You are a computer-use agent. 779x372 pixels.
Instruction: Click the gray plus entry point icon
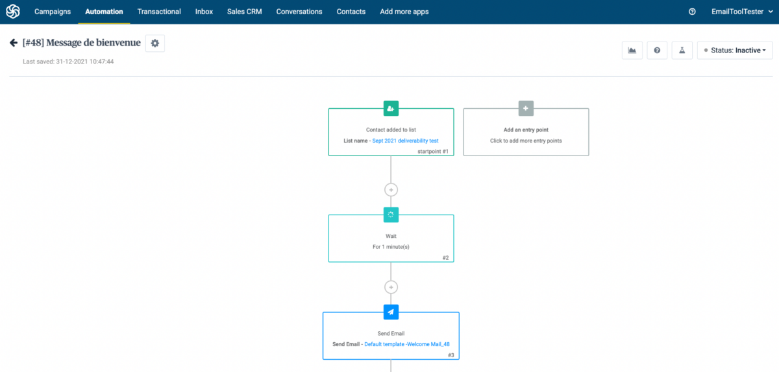click(526, 108)
